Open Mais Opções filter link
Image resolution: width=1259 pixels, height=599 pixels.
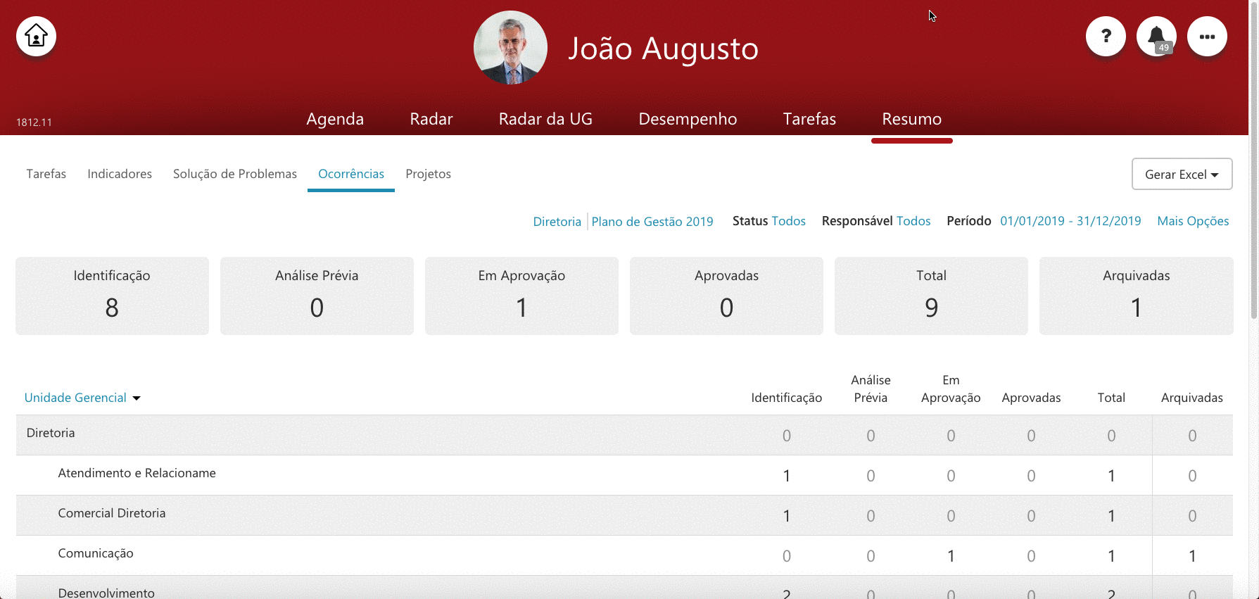pyautogui.click(x=1193, y=221)
